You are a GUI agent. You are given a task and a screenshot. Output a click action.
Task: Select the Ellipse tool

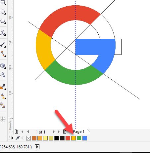coord(3,12)
